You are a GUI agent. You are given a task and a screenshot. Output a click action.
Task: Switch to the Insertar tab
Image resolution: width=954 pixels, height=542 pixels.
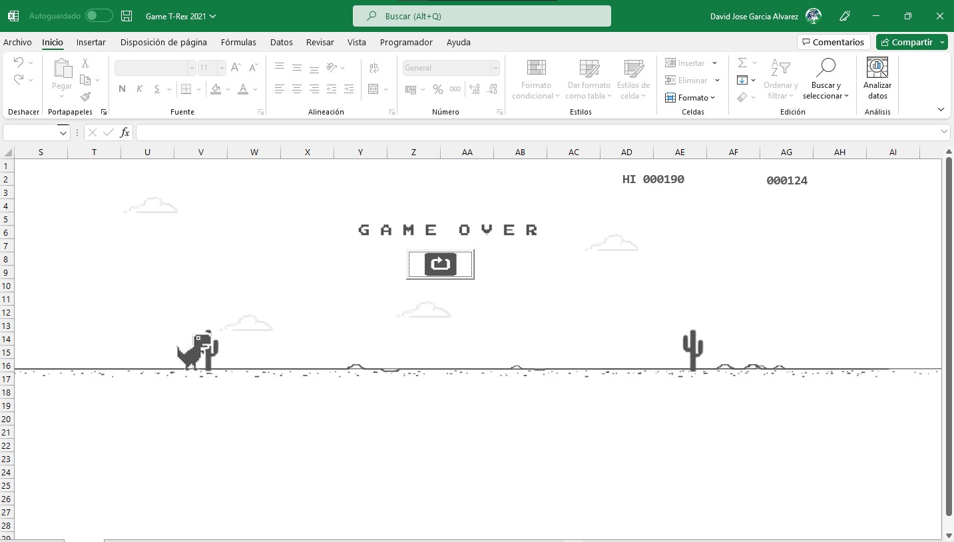(x=91, y=42)
